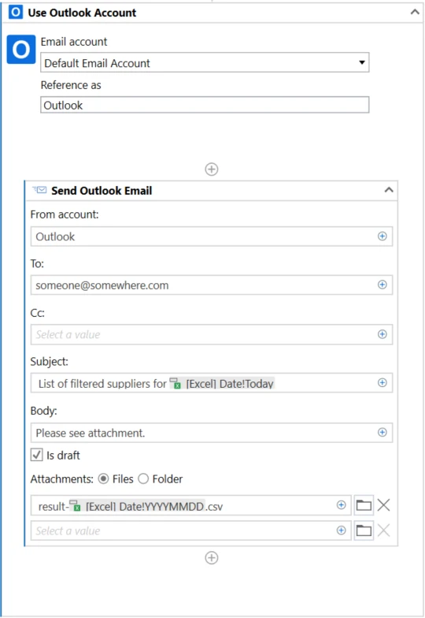This screenshot has width=425, height=618.
Task: Click folder icon for empty attachment row
Action: (364, 531)
